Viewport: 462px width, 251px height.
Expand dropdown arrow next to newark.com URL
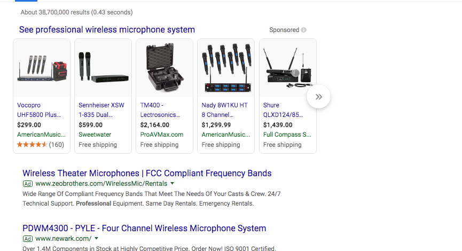click(96, 239)
